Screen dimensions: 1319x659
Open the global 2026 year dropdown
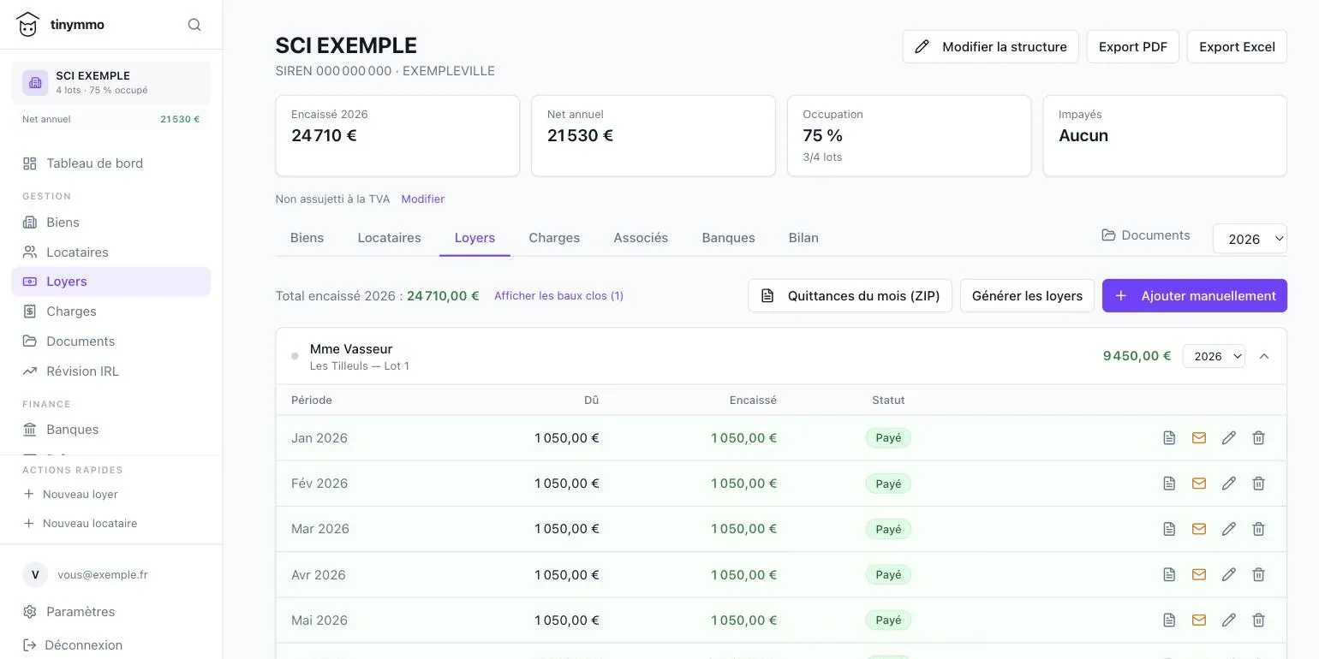pyautogui.click(x=1250, y=239)
